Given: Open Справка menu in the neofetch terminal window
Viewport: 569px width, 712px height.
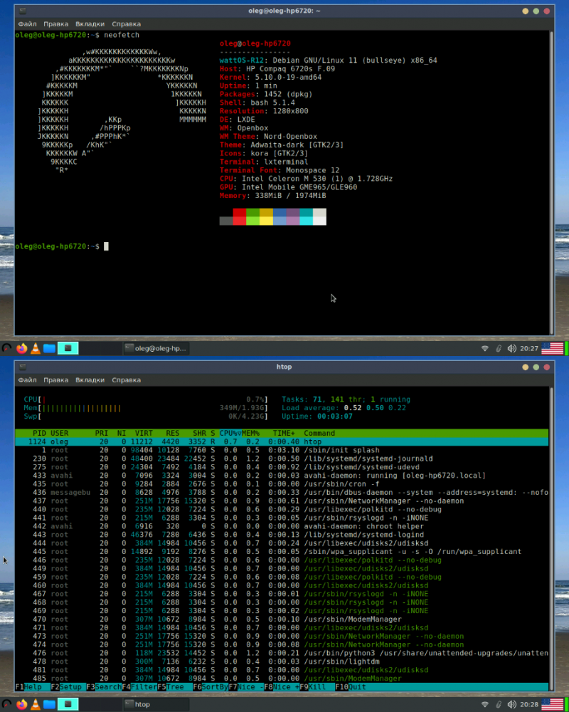Looking at the screenshot, I should click(x=126, y=24).
